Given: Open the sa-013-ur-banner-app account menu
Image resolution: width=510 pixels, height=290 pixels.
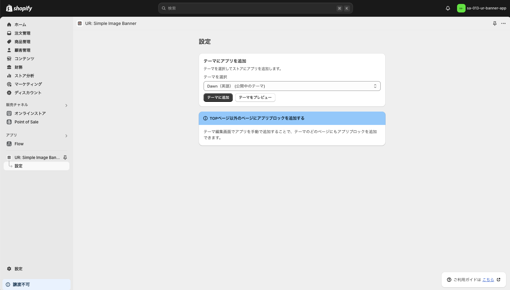Looking at the screenshot, I should coord(482,8).
